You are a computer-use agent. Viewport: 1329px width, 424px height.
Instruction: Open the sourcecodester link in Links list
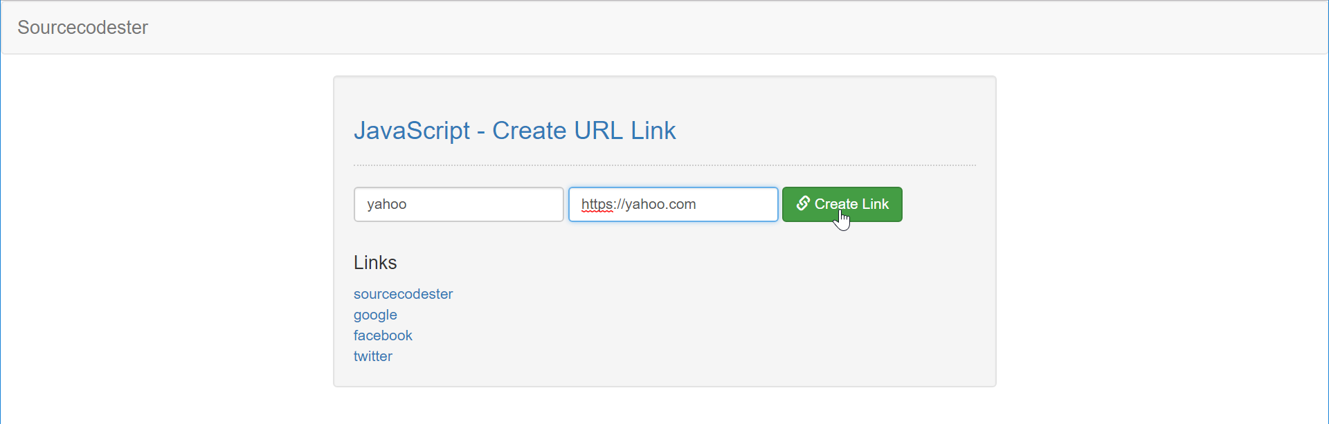click(x=403, y=294)
